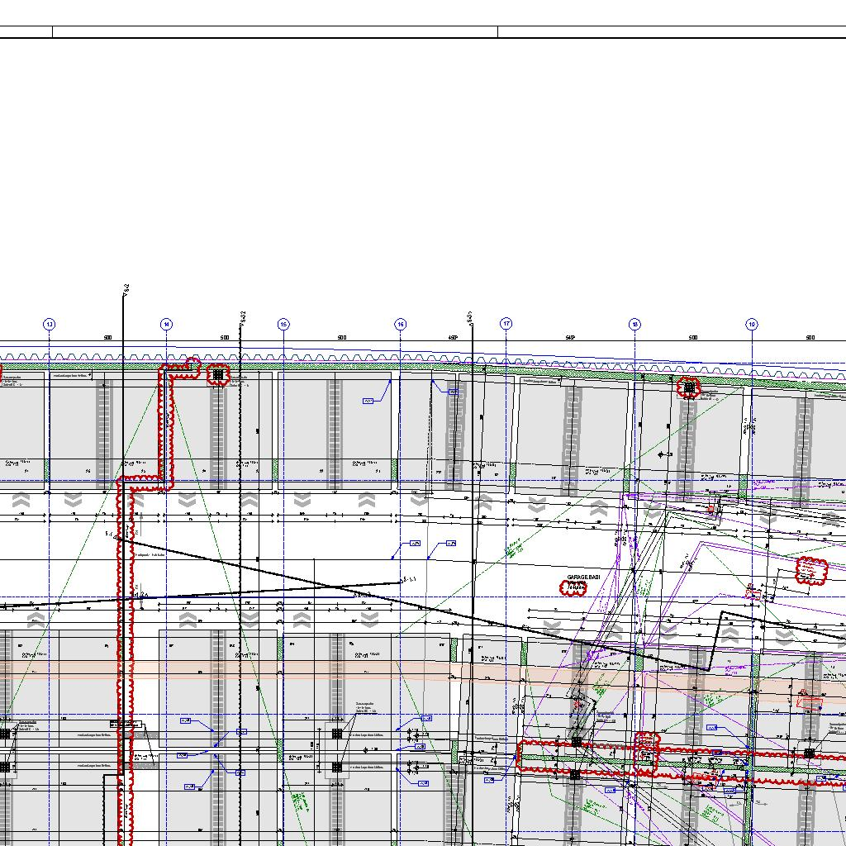Select the 500 dimension between axes 18 and 19
846x846 pixels.
[x=693, y=338]
